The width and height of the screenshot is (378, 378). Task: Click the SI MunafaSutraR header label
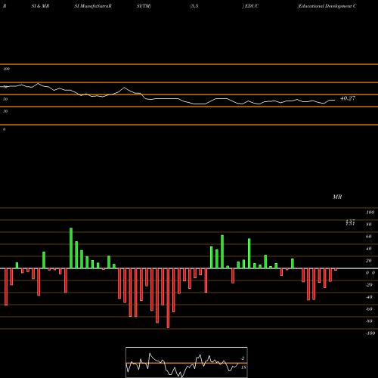tap(93, 6)
